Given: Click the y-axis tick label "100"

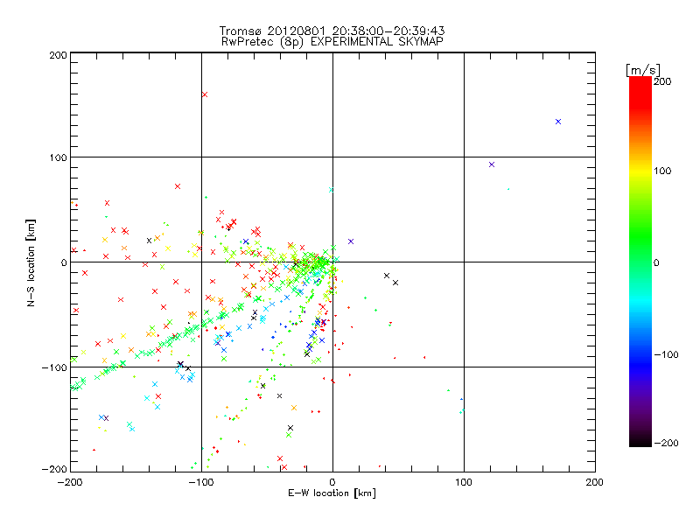Looking at the screenshot, I should tap(58, 157).
